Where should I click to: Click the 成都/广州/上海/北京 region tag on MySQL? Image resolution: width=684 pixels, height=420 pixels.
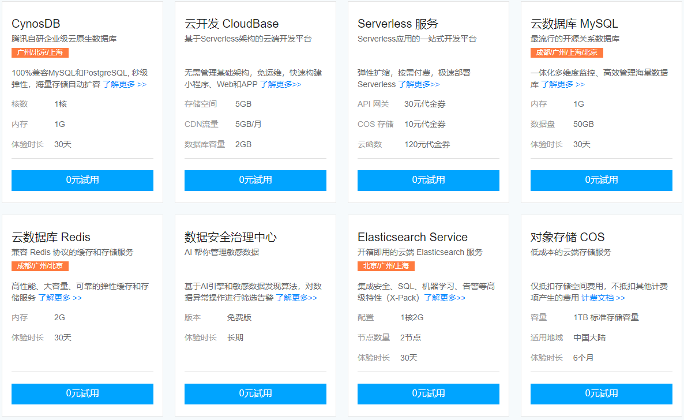tap(567, 52)
